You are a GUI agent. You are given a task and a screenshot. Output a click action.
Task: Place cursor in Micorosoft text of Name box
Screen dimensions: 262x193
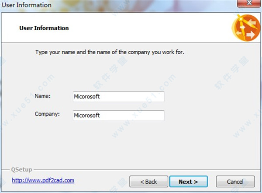click(x=87, y=96)
